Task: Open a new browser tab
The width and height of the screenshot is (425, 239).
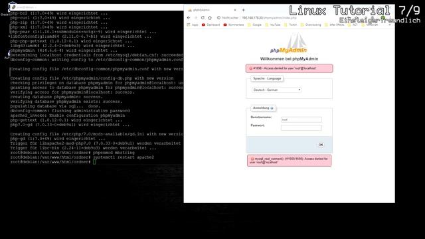Action: click(244, 10)
